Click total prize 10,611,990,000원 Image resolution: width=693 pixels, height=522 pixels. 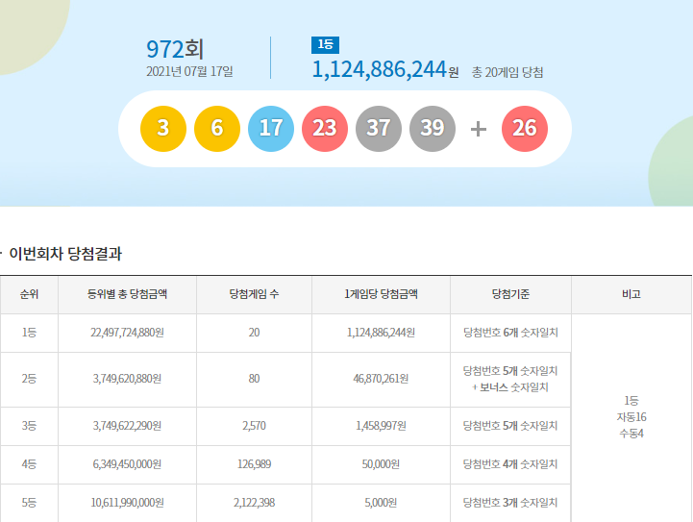tap(127, 503)
